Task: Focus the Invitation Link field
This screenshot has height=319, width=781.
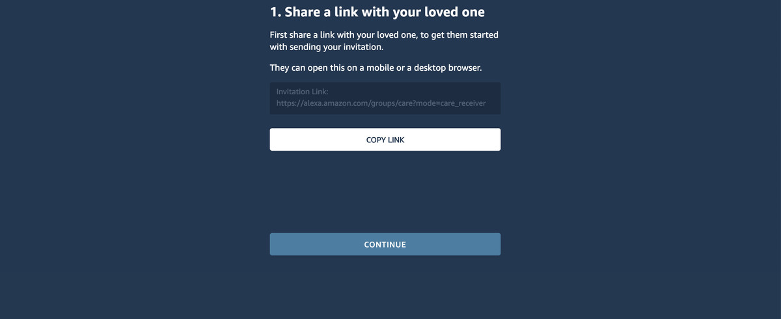Action: coord(385,98)
